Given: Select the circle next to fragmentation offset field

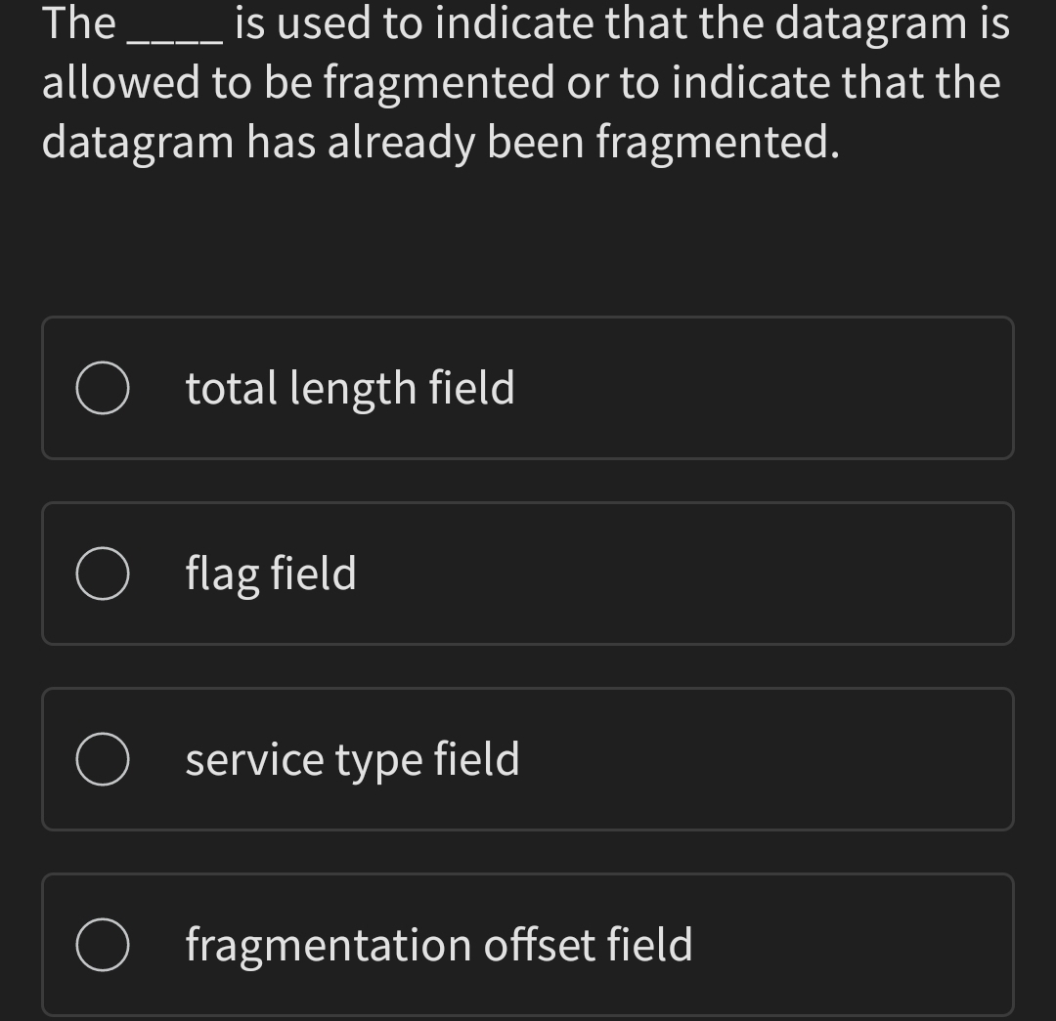Looking at the screenshot, I should (103, 945).
